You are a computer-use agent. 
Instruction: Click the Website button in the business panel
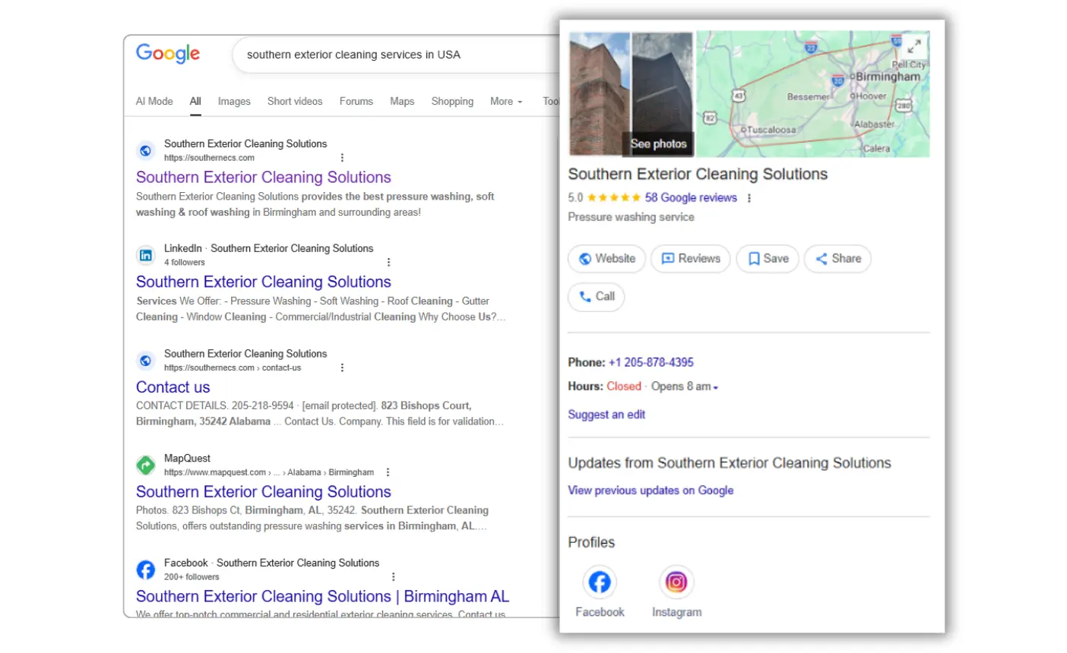[607, 259]
